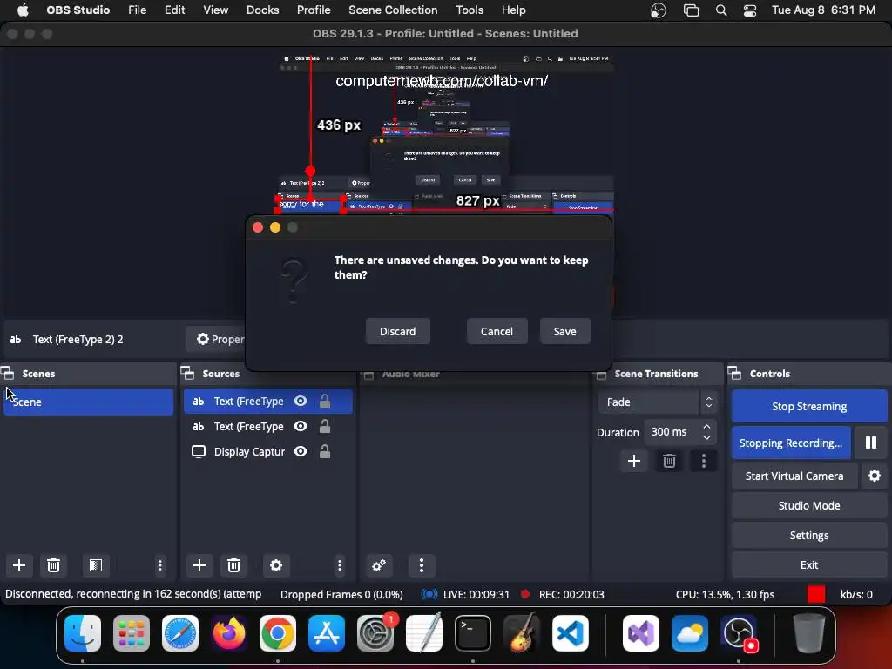The width and height of the screenshot is (892, 669).
Task: Undock the Sources panel icon
Action: point(188,373)
